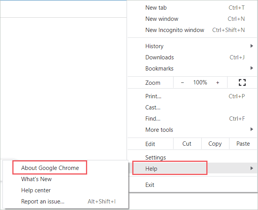Click the Paste button in Edit row

[x=243, y=144]
